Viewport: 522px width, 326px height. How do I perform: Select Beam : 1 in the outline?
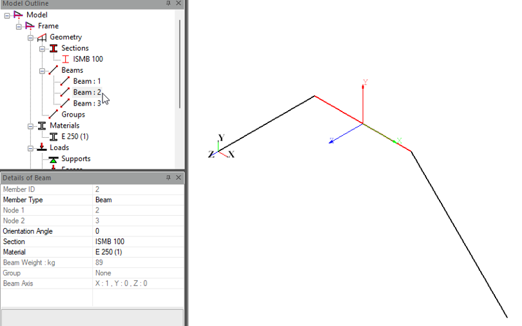point(86,81)
